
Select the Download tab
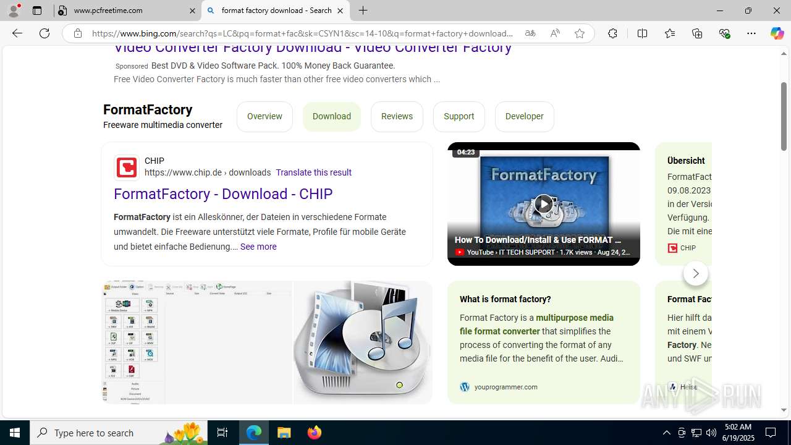(x=332, y=116)
